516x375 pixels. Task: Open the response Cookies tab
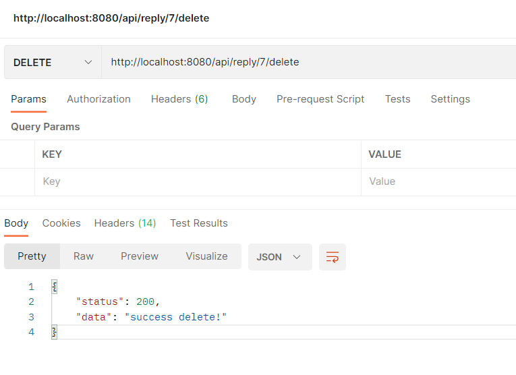(x=61, y=223)
